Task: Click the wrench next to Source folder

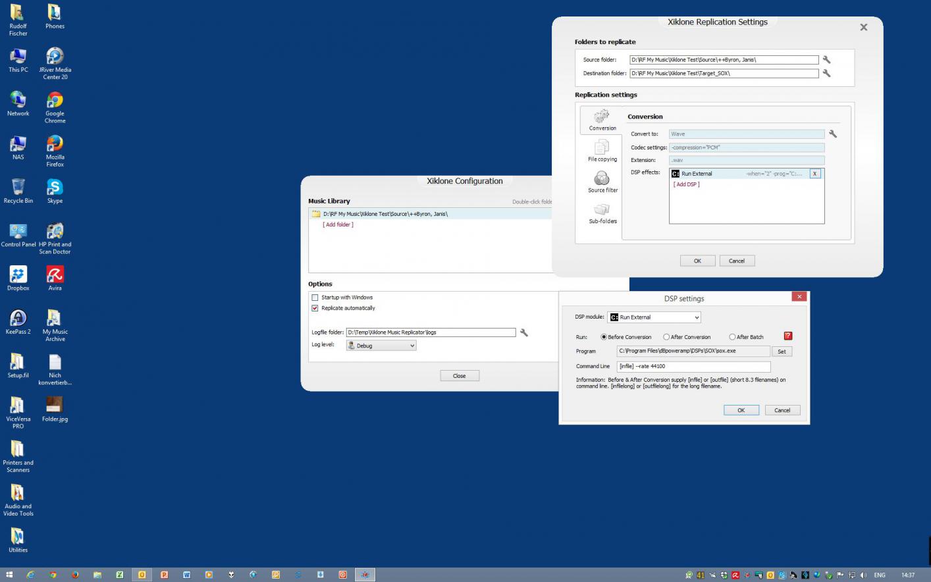Action: click(826, 60)
